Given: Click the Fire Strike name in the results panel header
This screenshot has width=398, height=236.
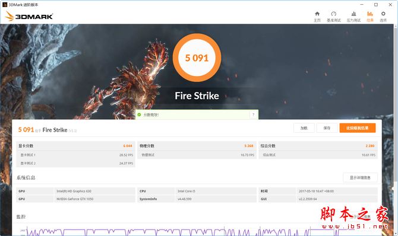Looking at the screenshot, I should 55,130.
